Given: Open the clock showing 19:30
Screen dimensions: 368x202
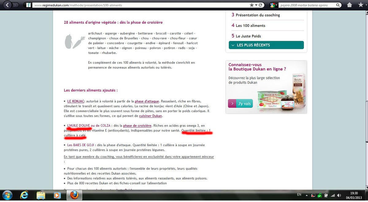Looking at the screenshot, I should (x=354, y=195).
